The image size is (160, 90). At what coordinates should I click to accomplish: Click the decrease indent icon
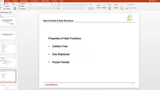click(x=73, y=4)
